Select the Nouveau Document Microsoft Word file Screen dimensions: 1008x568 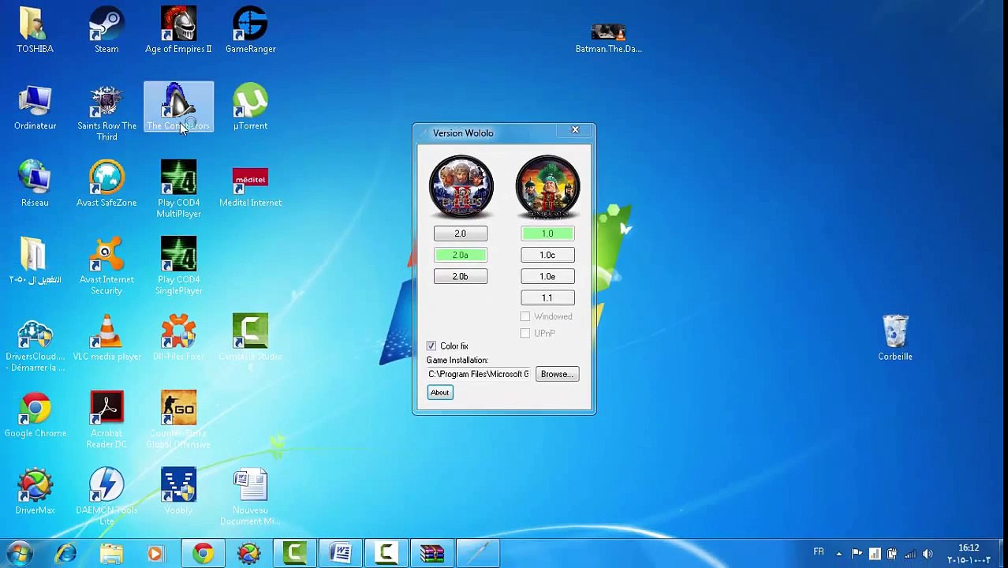click(x=250, y=497)
